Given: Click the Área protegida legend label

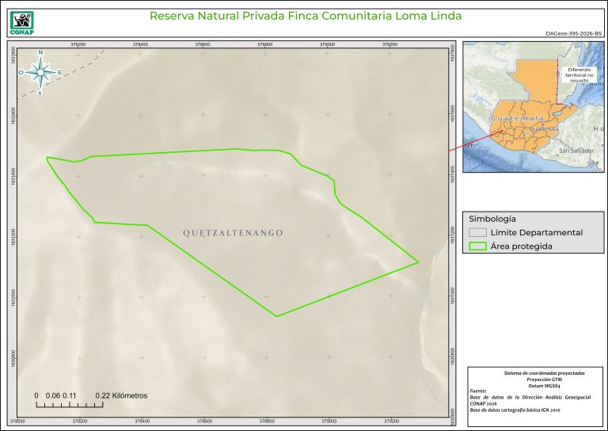Looking at the screenshot, I should point(521,246).
